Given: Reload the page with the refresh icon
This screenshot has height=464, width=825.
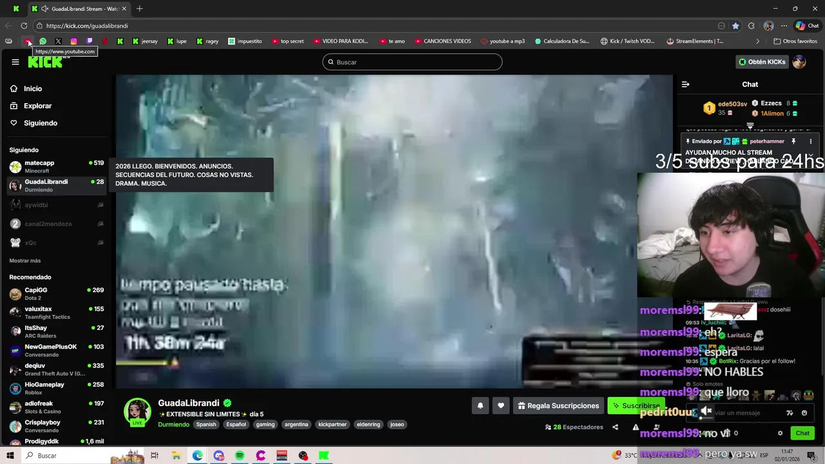Looking at the screenshot, I should pyautogui.click(x=24, y=26).
